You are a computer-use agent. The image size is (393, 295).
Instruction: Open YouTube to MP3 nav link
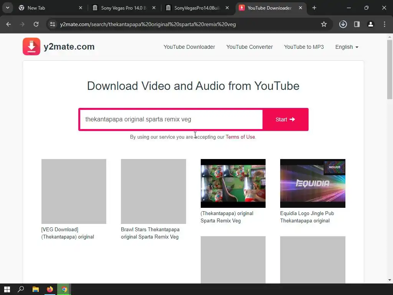point(304,47)
